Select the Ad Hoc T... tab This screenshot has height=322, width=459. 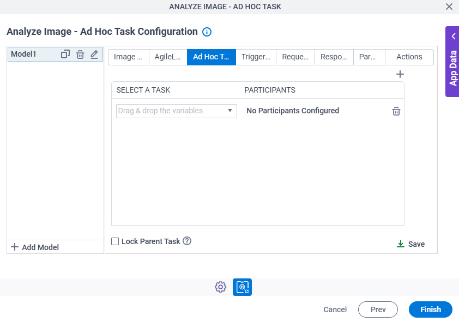[212, 57]
